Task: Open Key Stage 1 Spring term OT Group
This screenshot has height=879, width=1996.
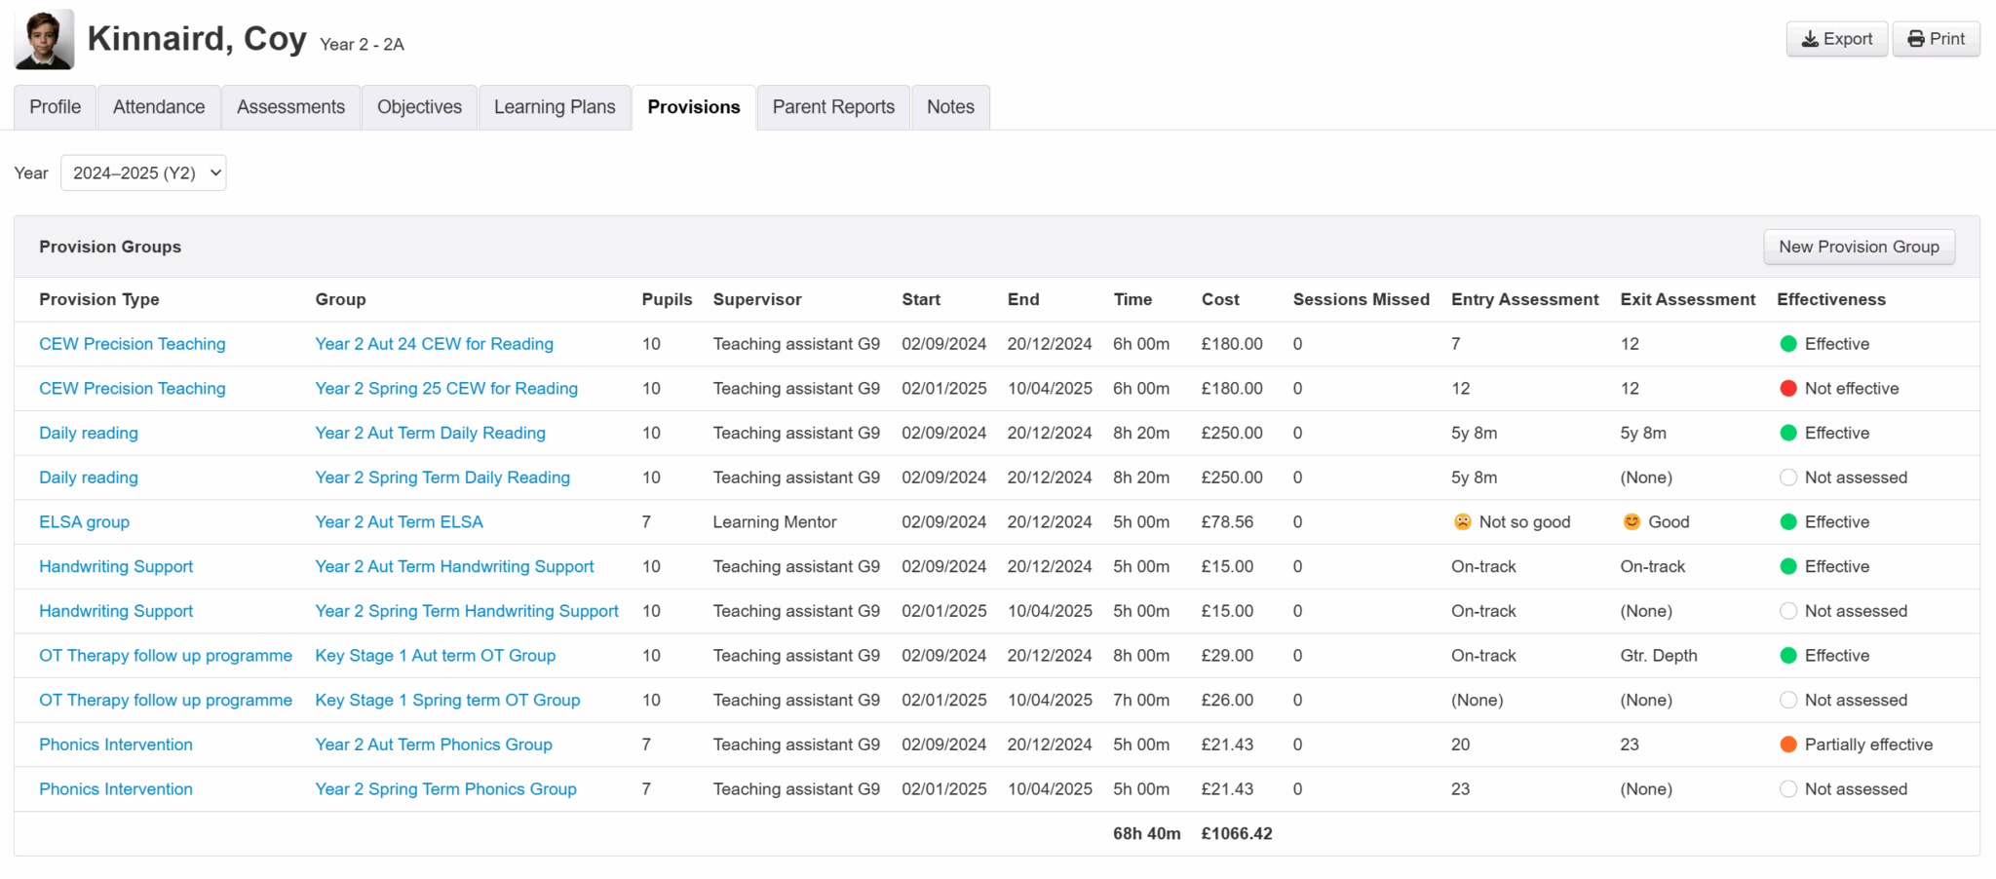Action: (447, 701)
